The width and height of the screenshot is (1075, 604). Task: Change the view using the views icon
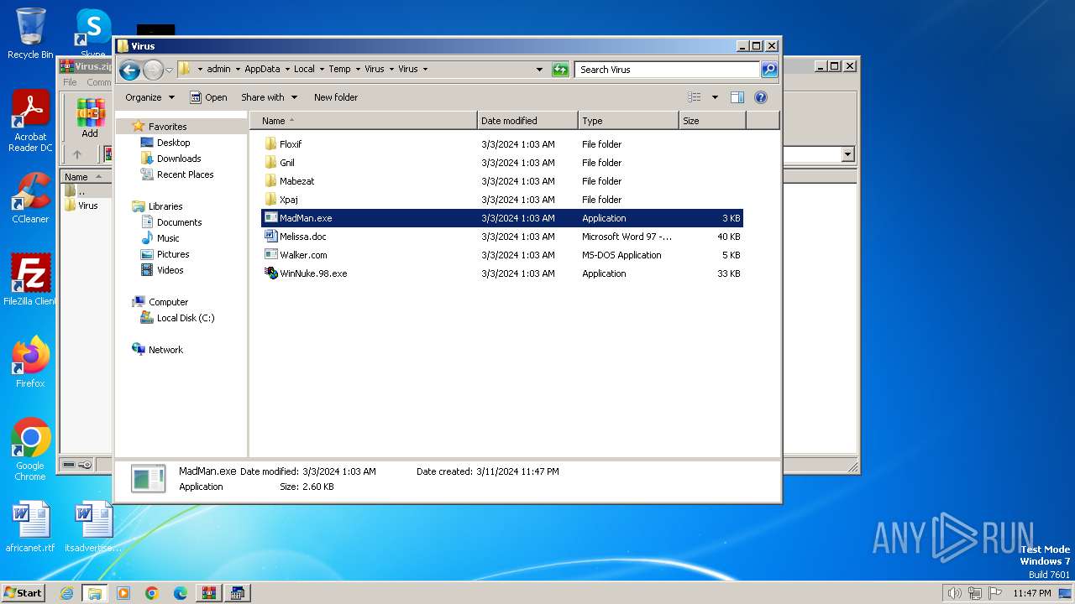click(695, 97)
